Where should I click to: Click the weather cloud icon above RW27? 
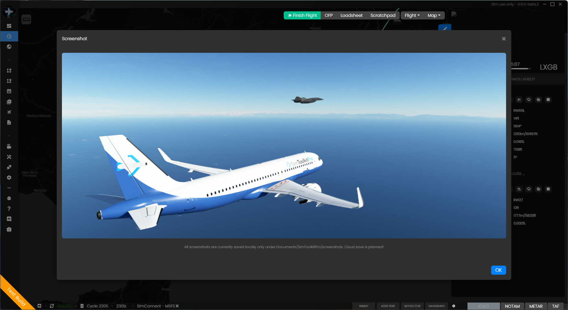pyautogui.click(x=529, y=189)
